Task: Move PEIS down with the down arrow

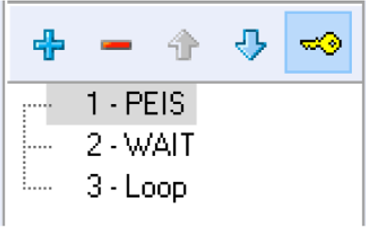Action: 251,45
